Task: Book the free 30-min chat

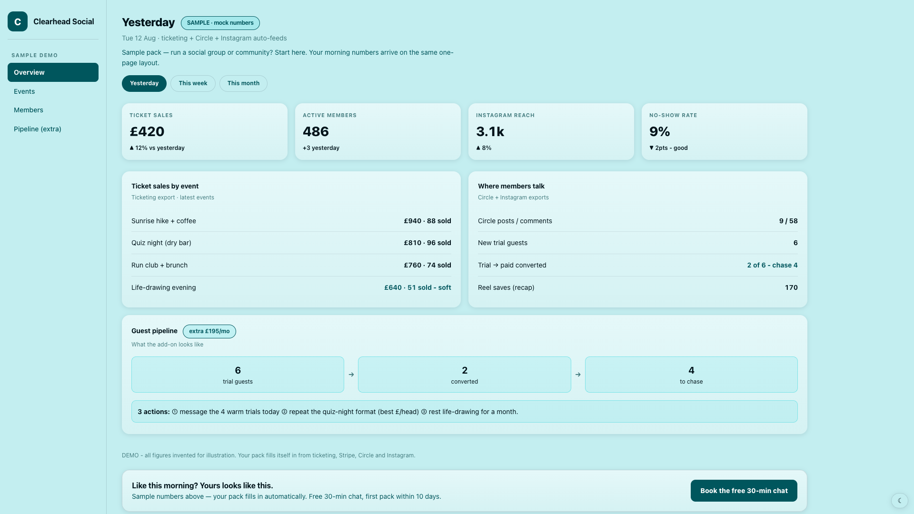Action: pos(744,491)
